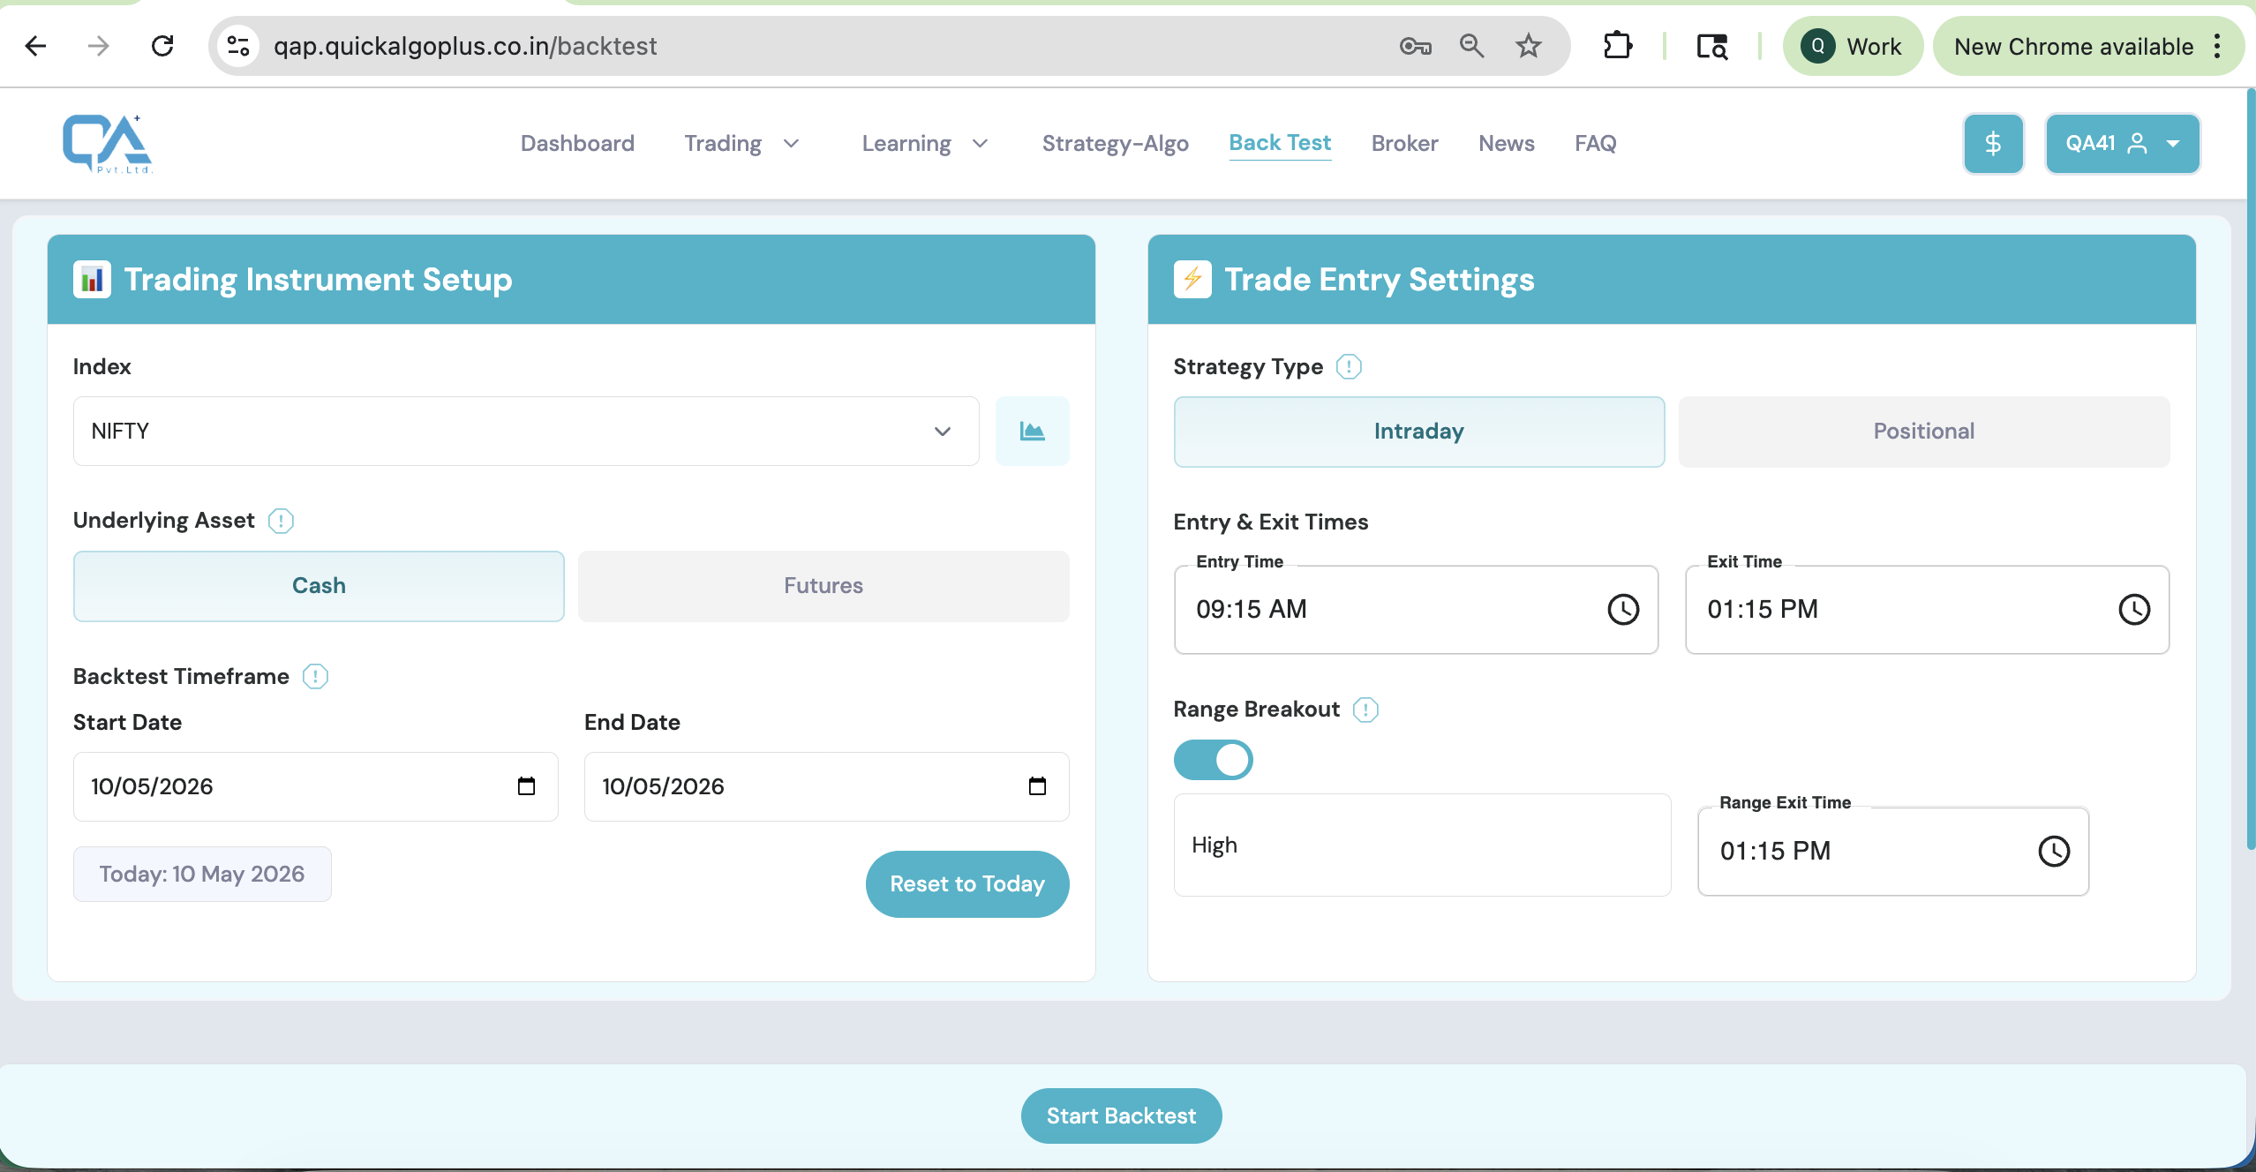2256x1172 pixels.
Task: Expand the Trading menu
Action: pos(741,143)
